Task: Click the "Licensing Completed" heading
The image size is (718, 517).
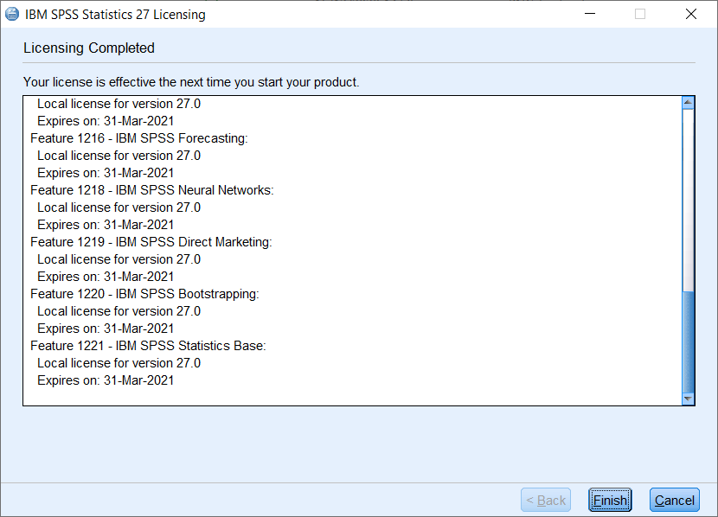Action: pyautogui.click(x=89, y=48)
